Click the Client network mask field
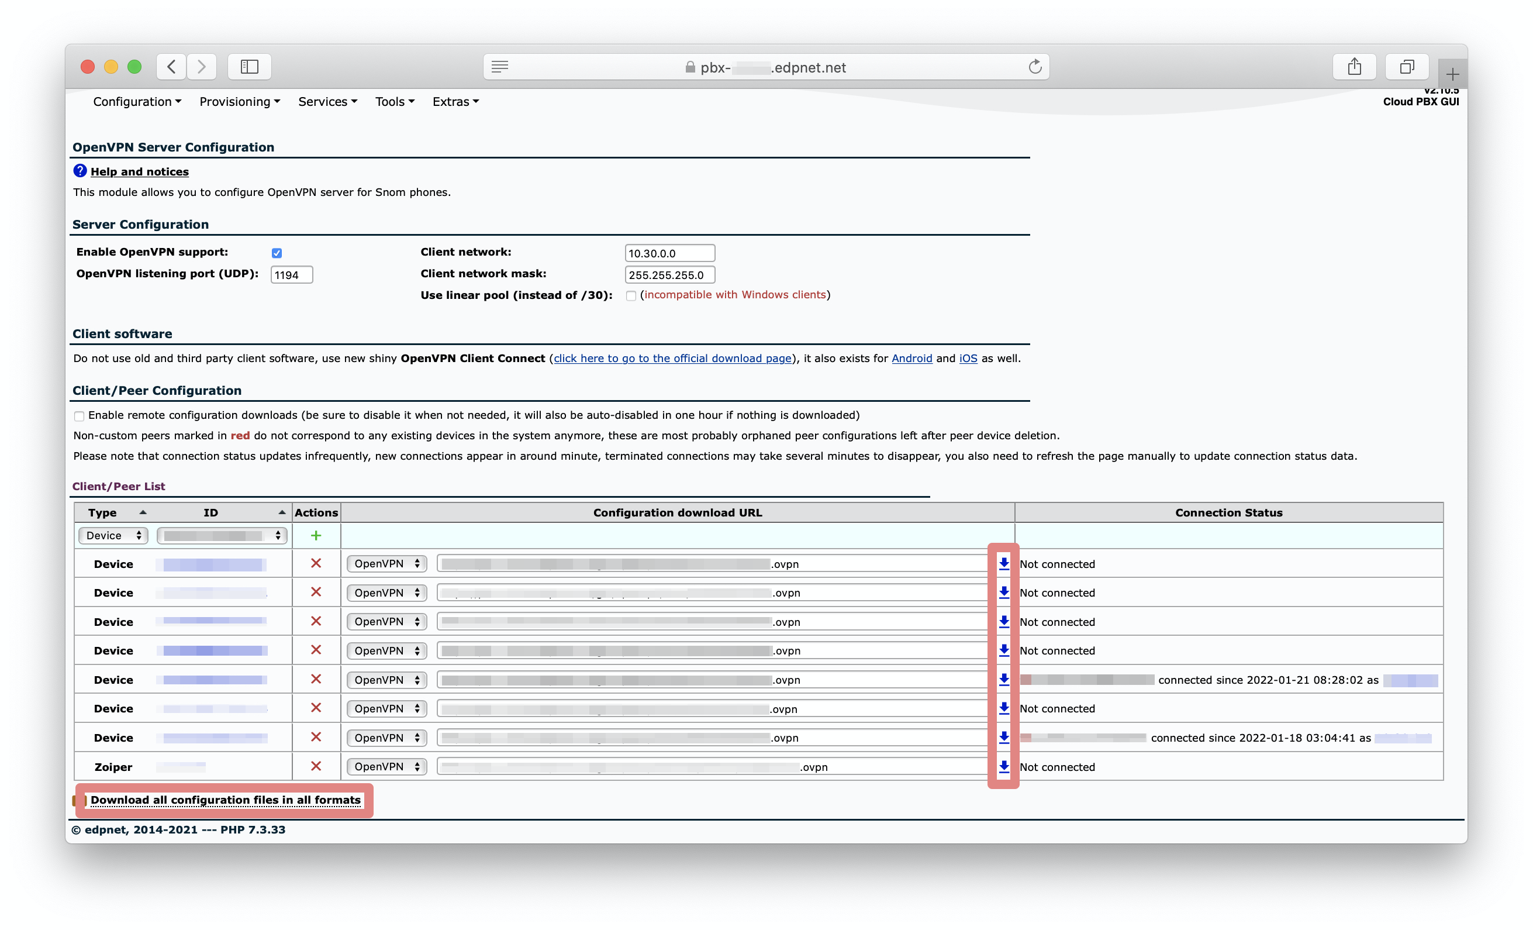Screen dimensions: 1533x930 pyautogui.click(x=669, y=274)
